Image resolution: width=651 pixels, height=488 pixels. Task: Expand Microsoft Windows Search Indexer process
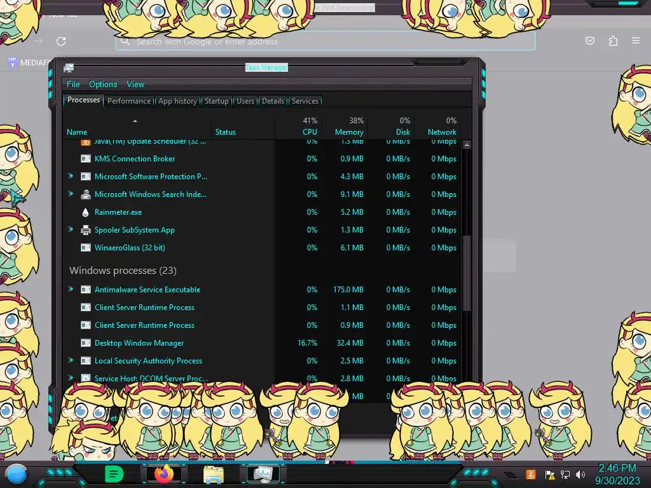(71, 194)
